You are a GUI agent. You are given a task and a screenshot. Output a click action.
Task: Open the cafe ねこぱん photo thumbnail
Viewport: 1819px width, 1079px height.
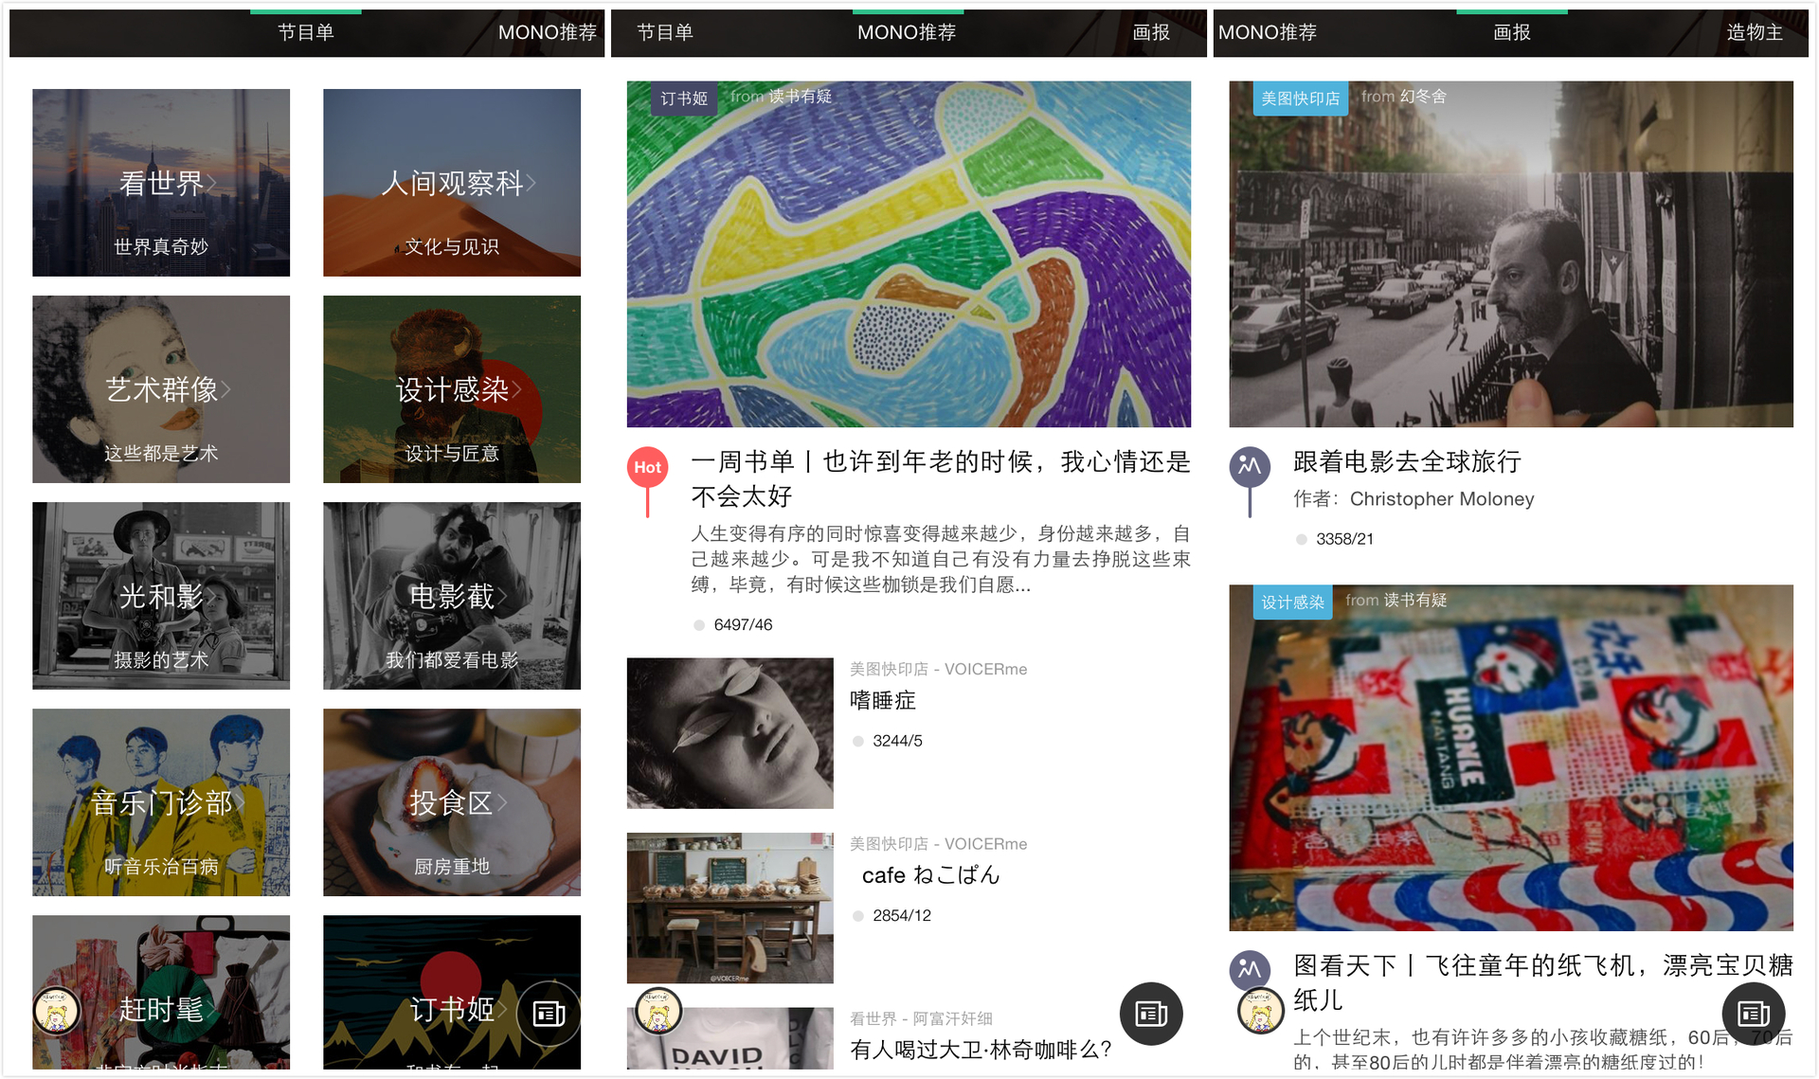[x=729, y=908]
